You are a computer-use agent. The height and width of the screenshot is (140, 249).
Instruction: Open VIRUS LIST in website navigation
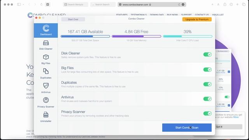click(218, 15)
